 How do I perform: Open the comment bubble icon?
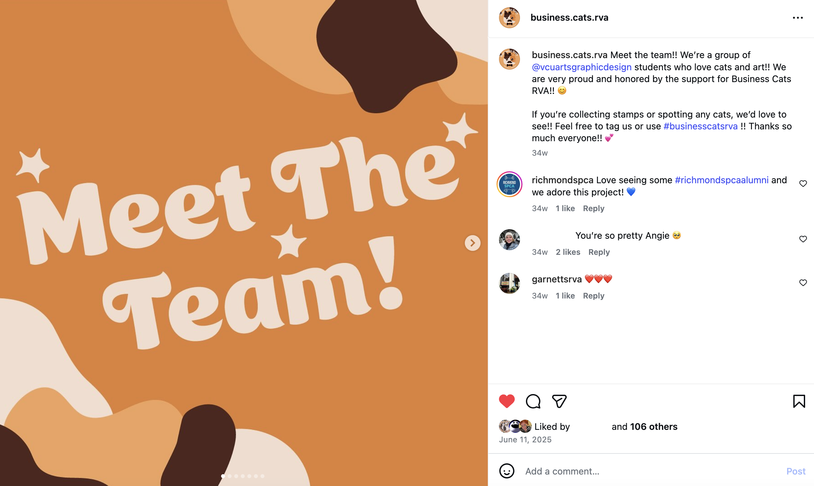click(x=533, y=401)
